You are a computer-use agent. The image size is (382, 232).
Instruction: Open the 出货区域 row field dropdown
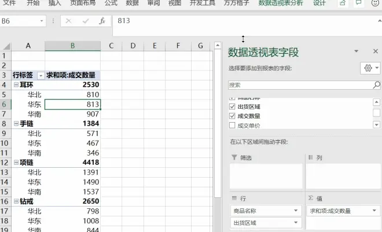tap(296, 223)
